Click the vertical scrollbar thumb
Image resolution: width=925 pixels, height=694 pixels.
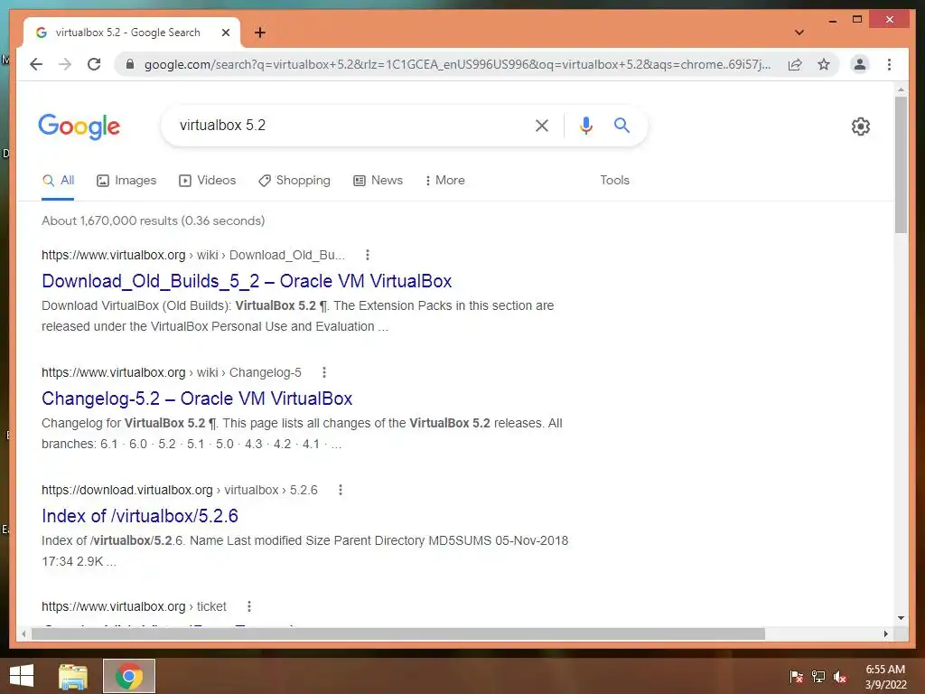point(901,164)
